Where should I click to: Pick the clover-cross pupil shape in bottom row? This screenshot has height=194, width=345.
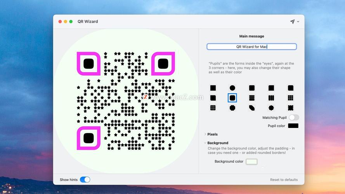click(290, 108)
